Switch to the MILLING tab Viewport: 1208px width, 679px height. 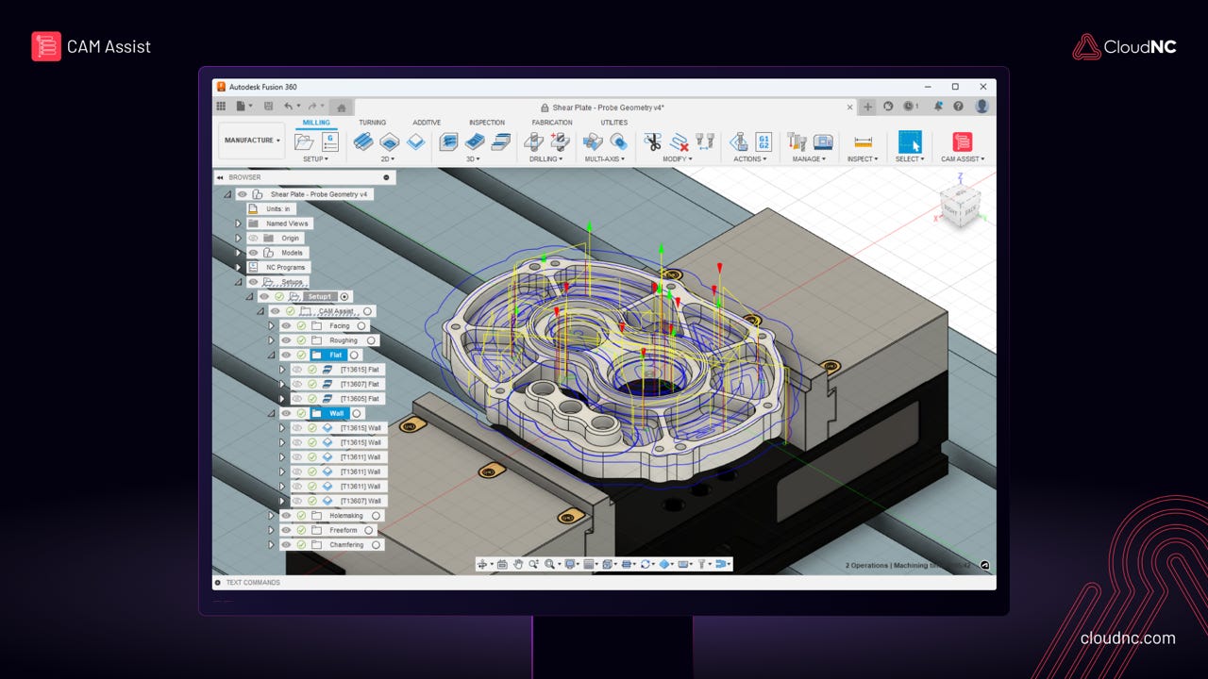[x=316, y=123]
